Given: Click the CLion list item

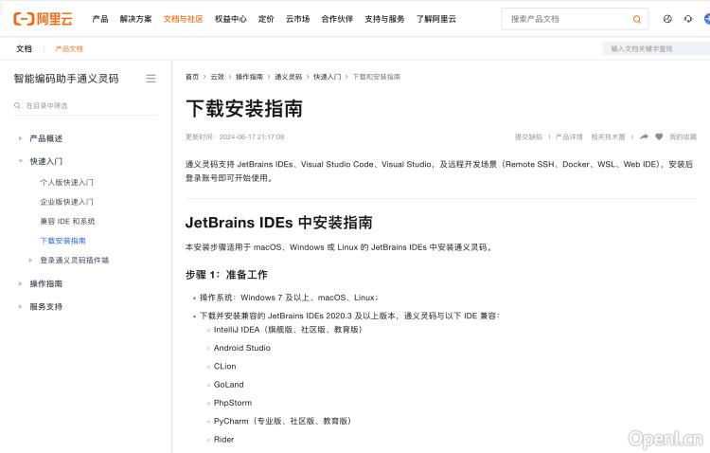Looking at the screenshot, I should click(224, 366).
